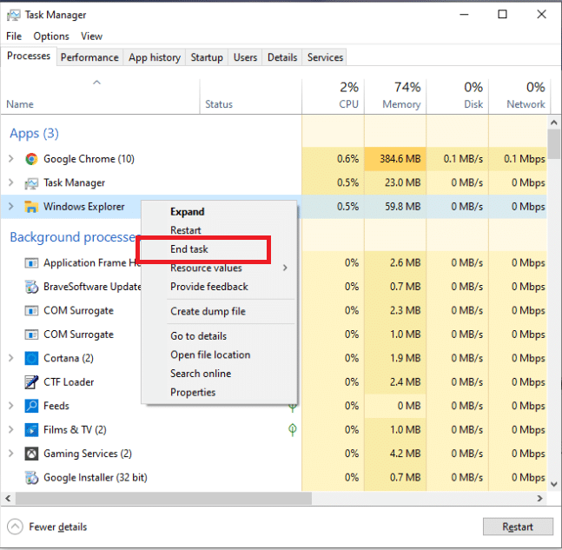562x550 pixels.
Task: Click the Windows Explorer folder icon
Action: 31,207
